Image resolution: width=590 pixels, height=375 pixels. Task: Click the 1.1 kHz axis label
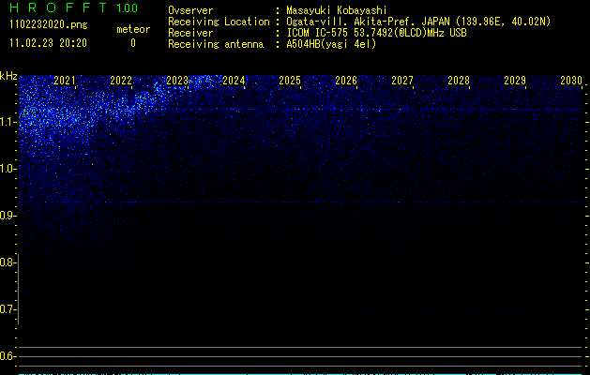click(x=8, y=122)
